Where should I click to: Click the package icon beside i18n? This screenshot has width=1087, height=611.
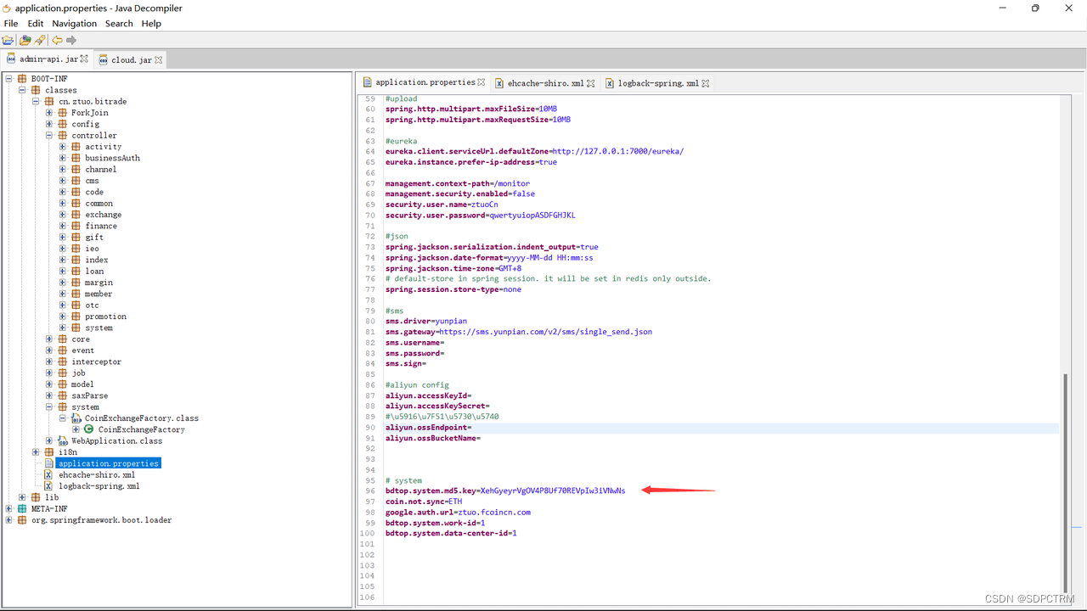(x=49, y=452)
